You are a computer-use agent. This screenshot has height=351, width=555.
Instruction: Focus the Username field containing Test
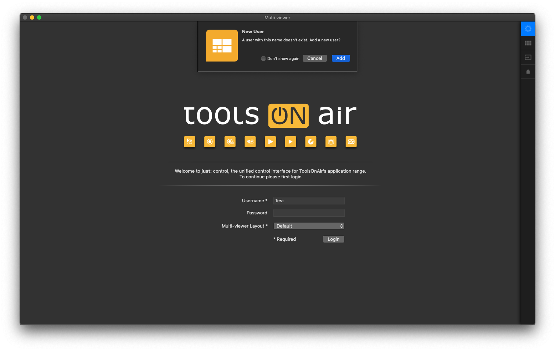(309, 200)
